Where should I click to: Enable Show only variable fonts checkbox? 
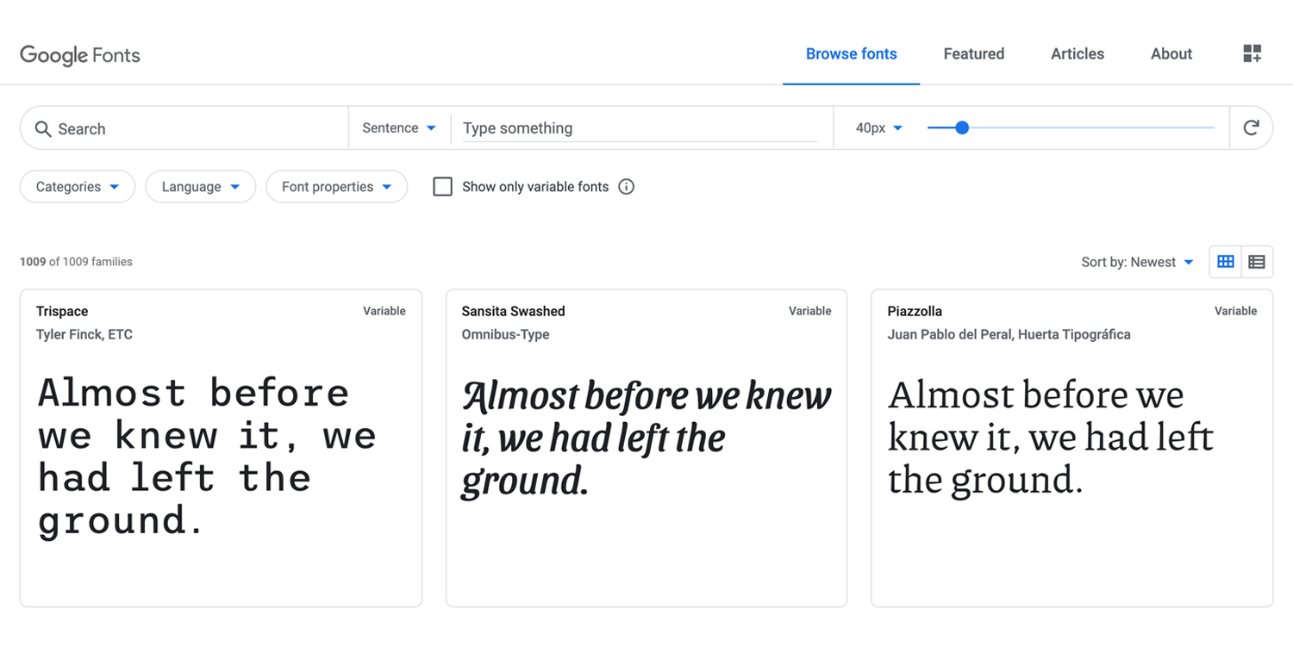pos(442,187)
